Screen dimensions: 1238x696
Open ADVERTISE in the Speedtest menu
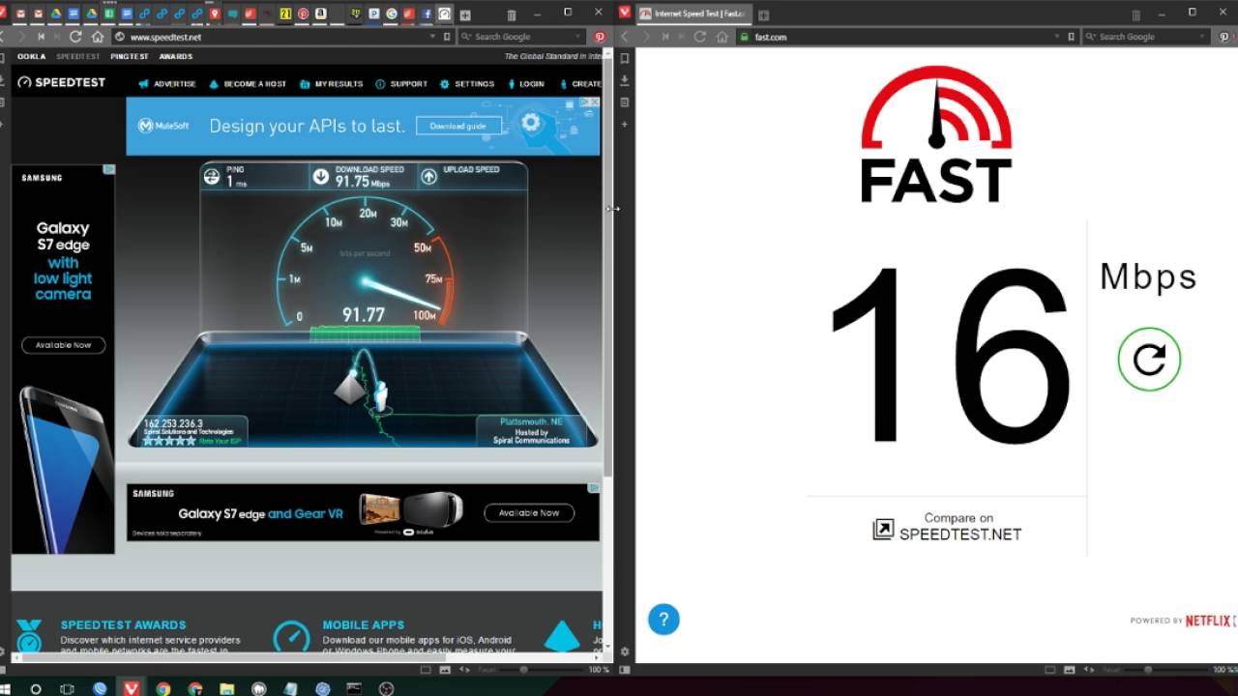point(167,84)
